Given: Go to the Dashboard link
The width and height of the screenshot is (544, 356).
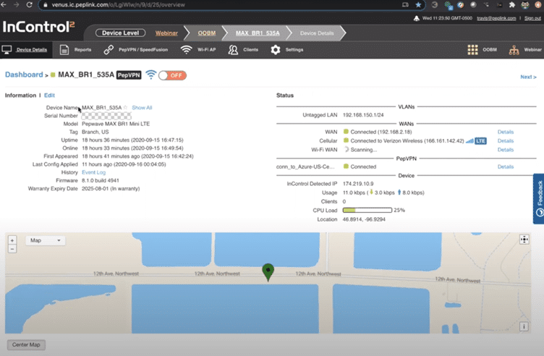Looking at the screenshot, I should pyautogui.click(x=24, y=75).
